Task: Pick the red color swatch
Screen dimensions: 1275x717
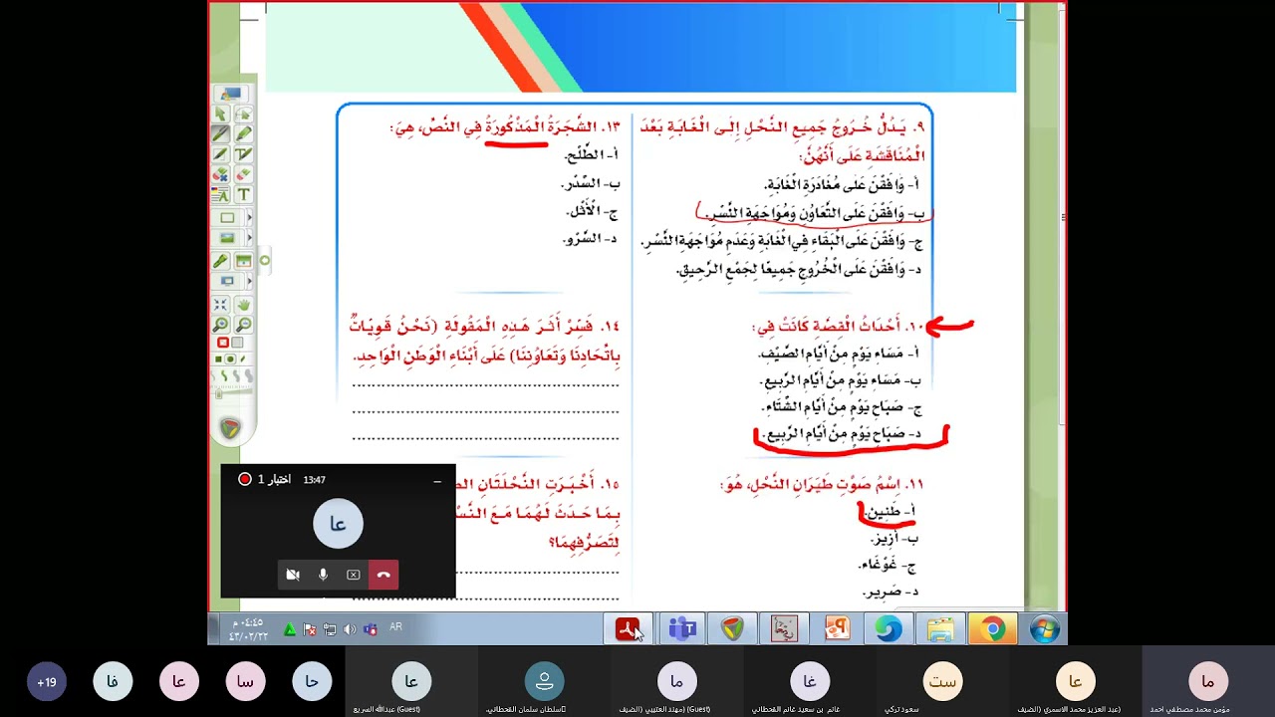Action: click(223, 343)
